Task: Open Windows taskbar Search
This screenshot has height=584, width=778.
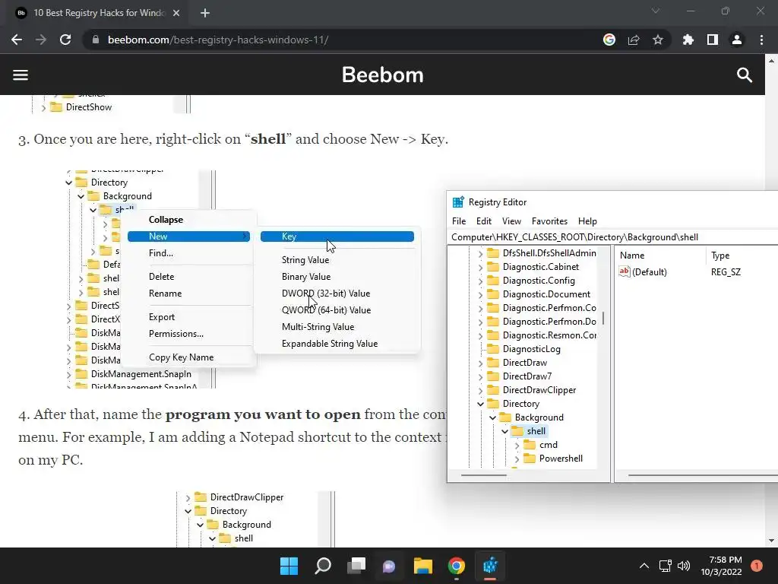Action: pyautogui.click(x=322, y=566)
